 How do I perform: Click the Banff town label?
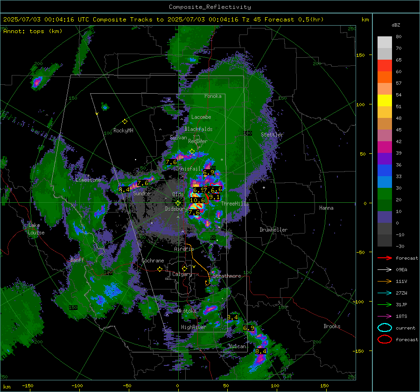click(77, 260)
